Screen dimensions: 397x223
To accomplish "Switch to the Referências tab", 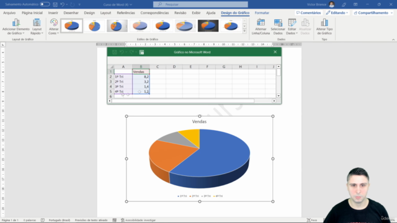I will (126, 13).
